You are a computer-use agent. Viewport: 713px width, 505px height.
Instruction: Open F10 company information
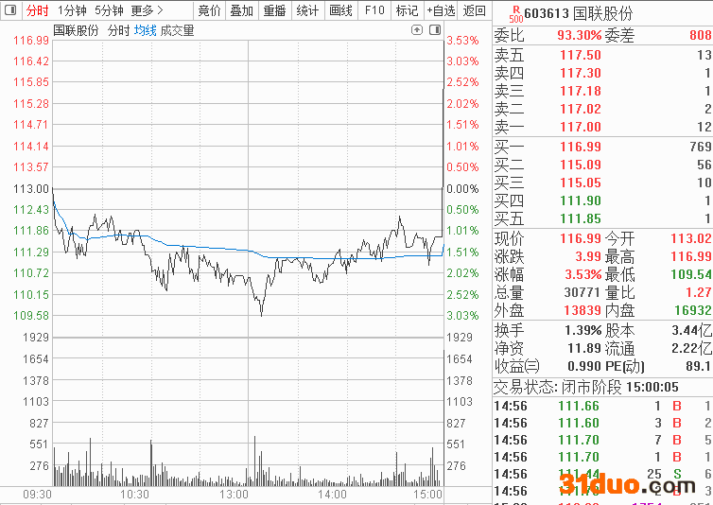click(x=374, y=10)
